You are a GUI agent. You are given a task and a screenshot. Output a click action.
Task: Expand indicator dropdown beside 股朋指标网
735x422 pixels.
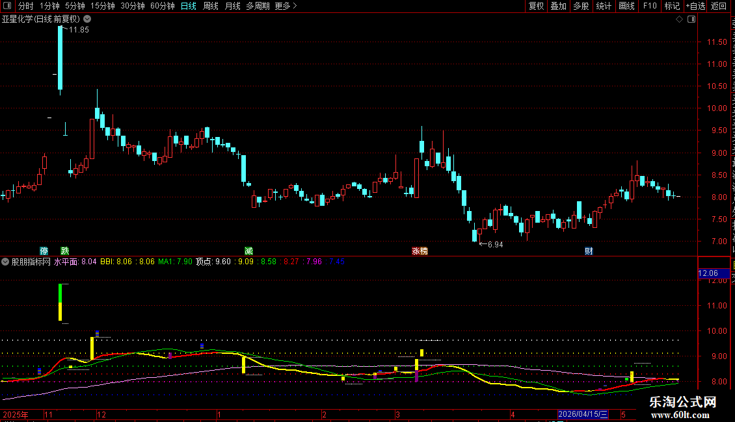click(5, 262)
